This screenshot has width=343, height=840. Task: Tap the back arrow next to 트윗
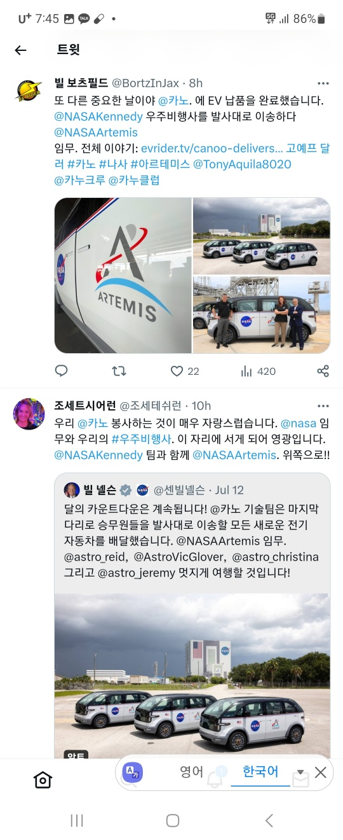pos(20,50)
